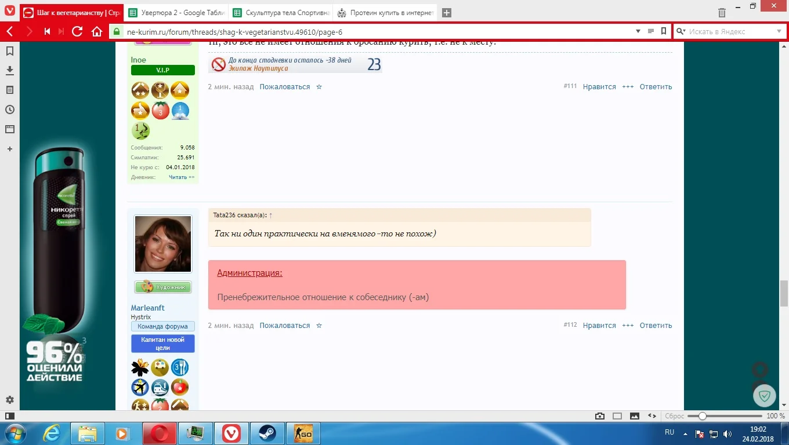Image resolution: width=789 pixels, height=445 pixels.
Task: Launch CS:GO from the taskbar
Action: click(x=303, y=433)
